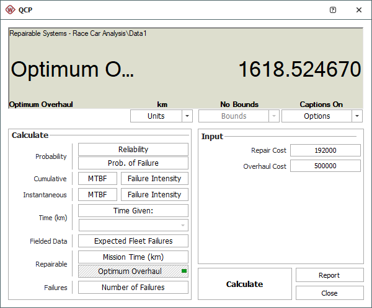Choose Instantaneous Failure Intensity option
The width and height of the screenshot is (372, 308).
(154, 195)
